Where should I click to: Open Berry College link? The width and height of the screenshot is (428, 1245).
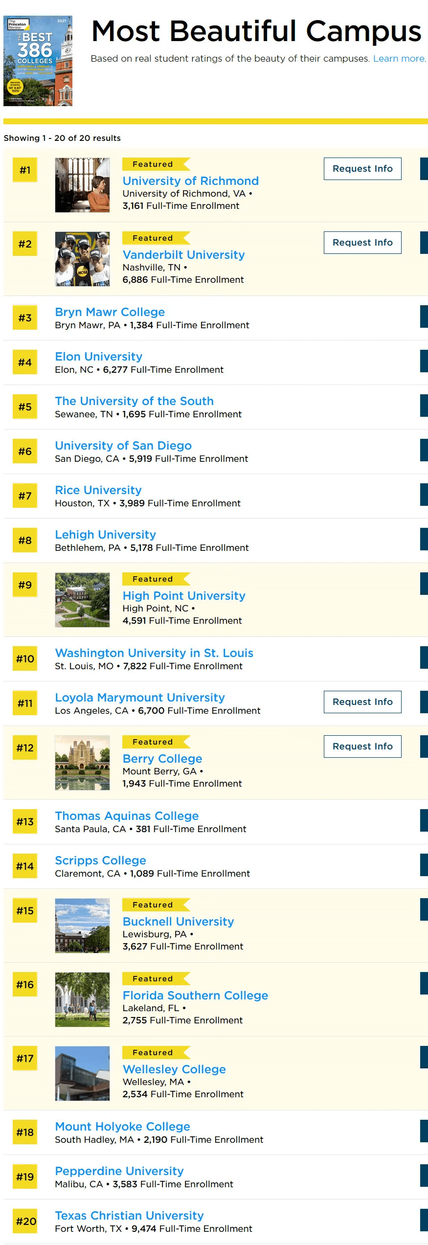click(162, 758)
